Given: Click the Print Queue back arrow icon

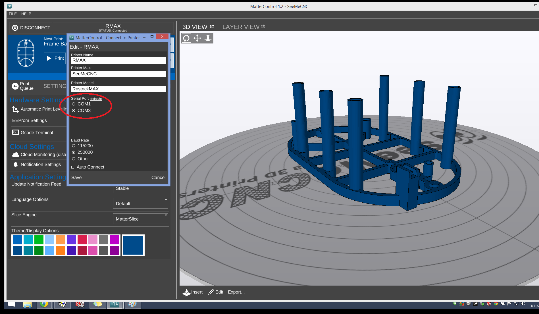Looking at the screenshot, I should point(15,86).
